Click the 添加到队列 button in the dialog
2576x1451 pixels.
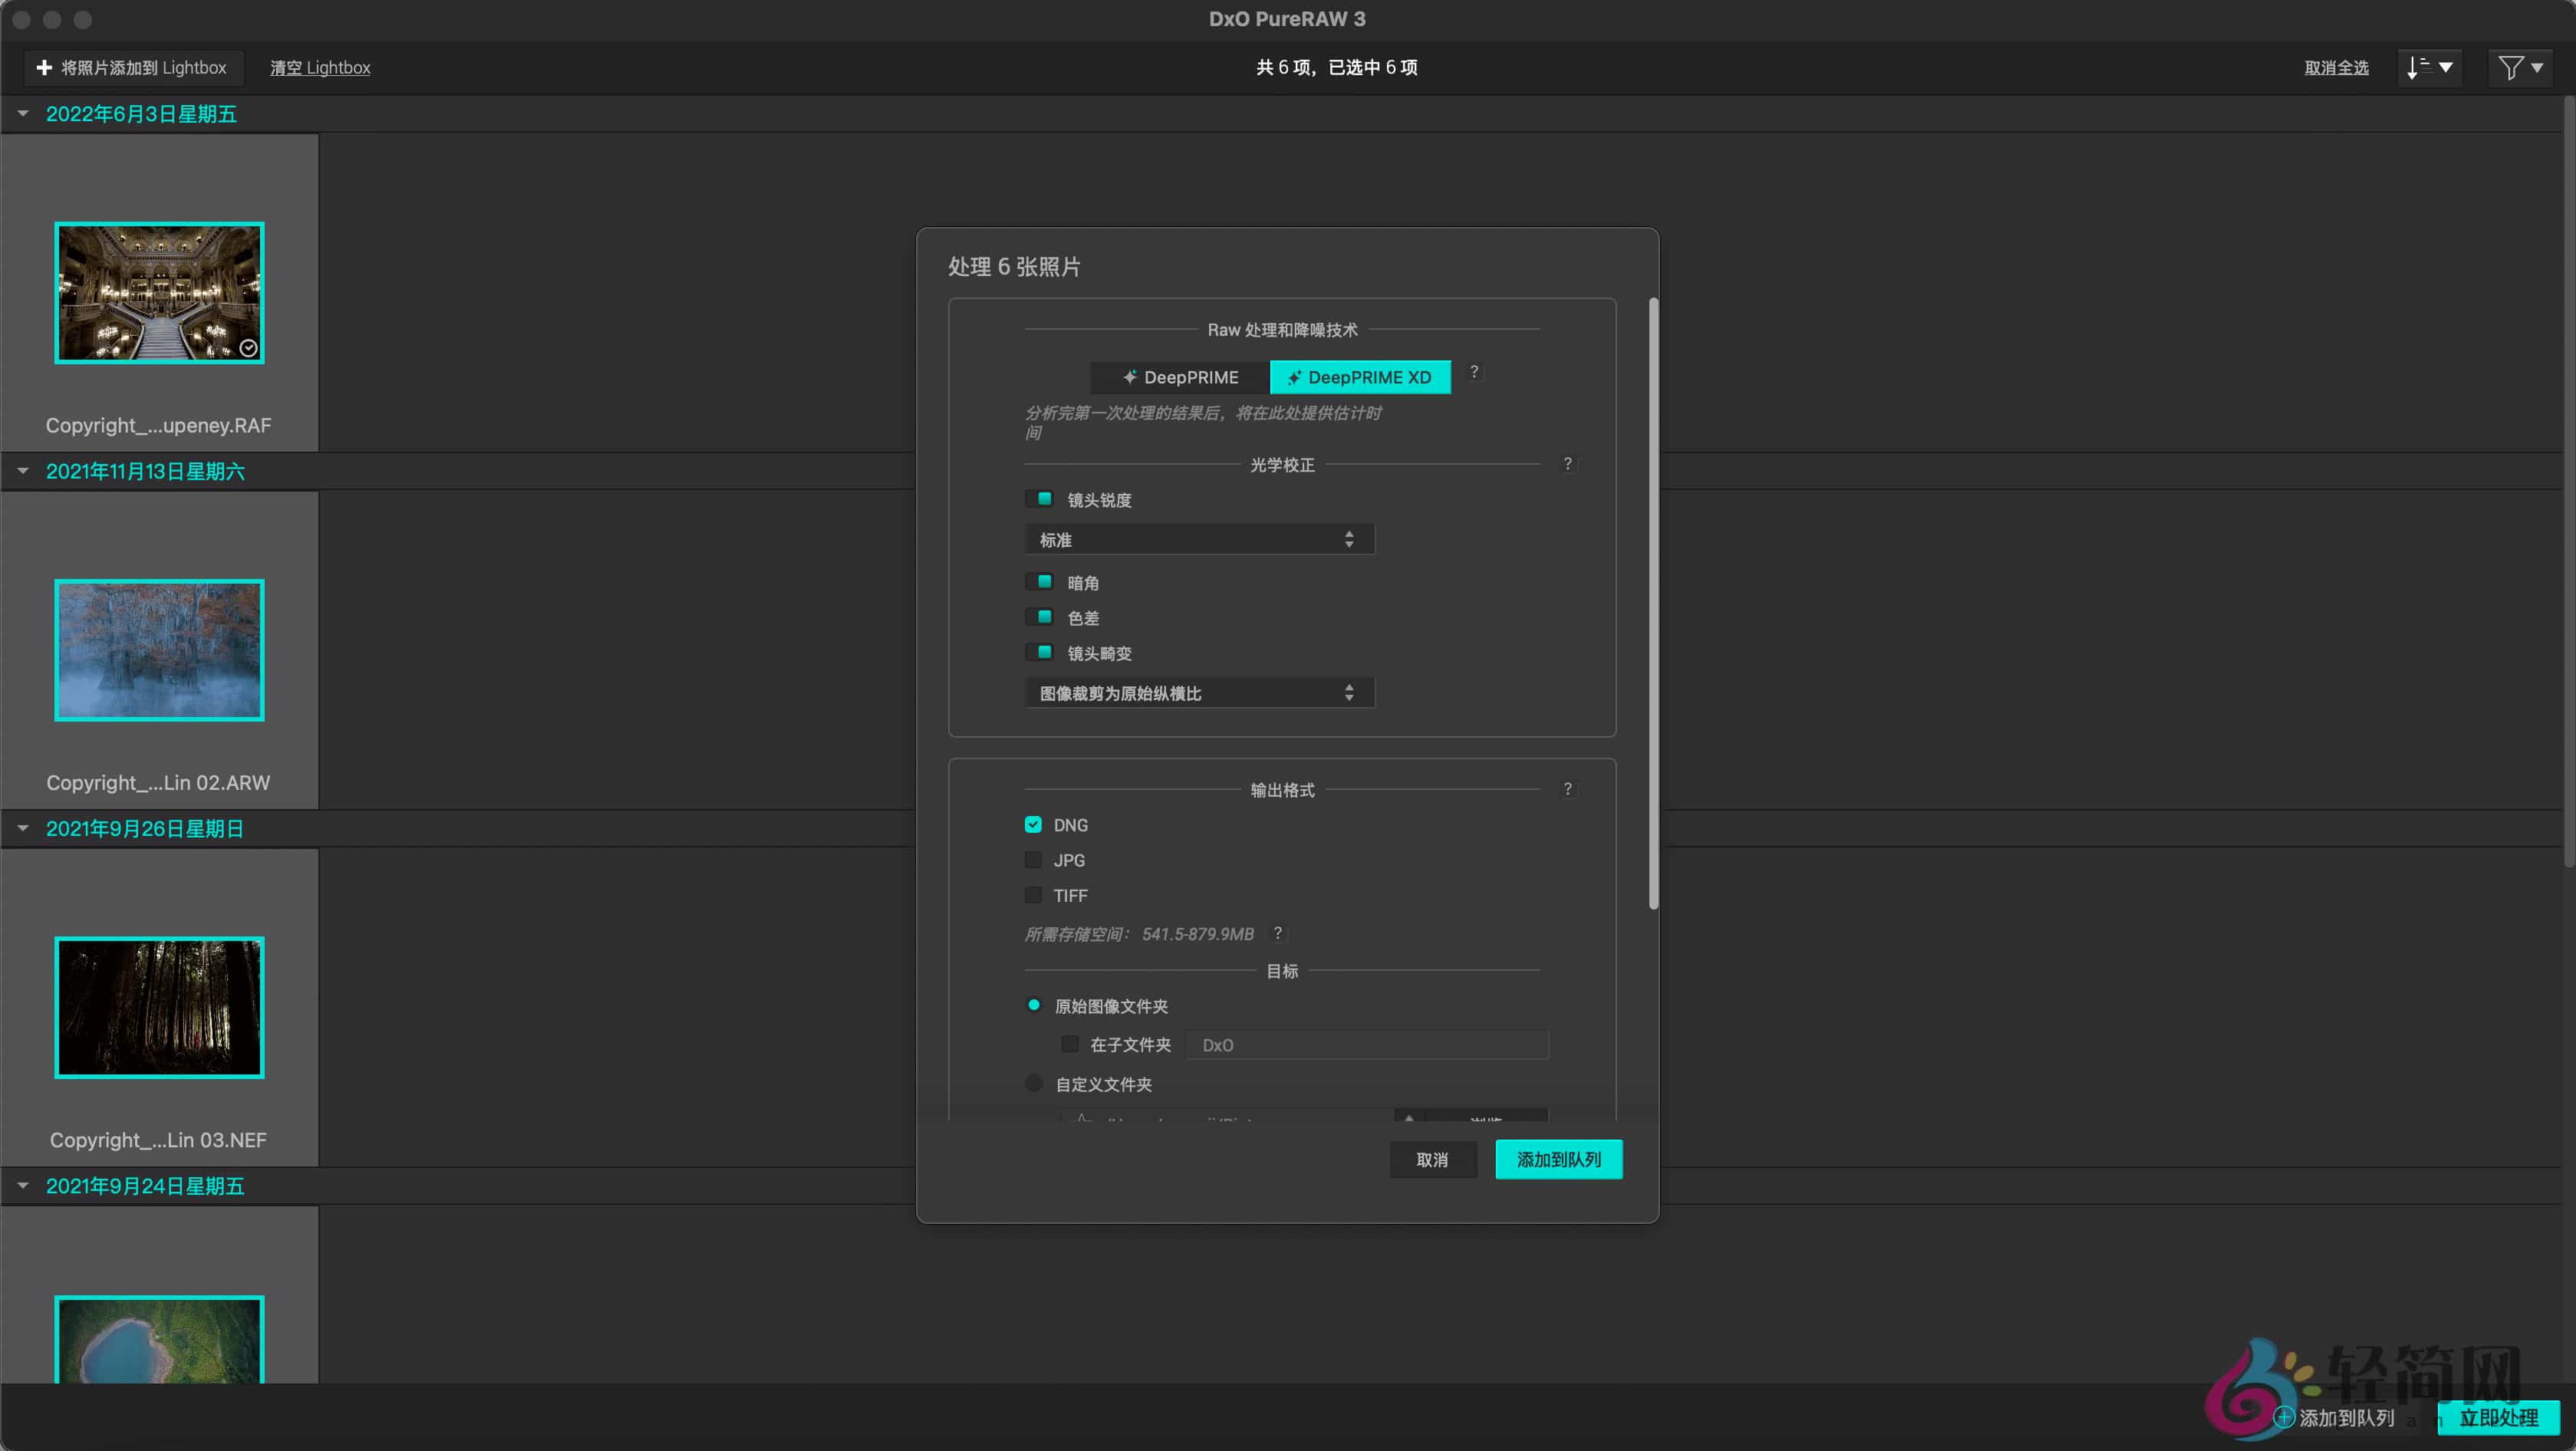click(x=1558, y=1159)
